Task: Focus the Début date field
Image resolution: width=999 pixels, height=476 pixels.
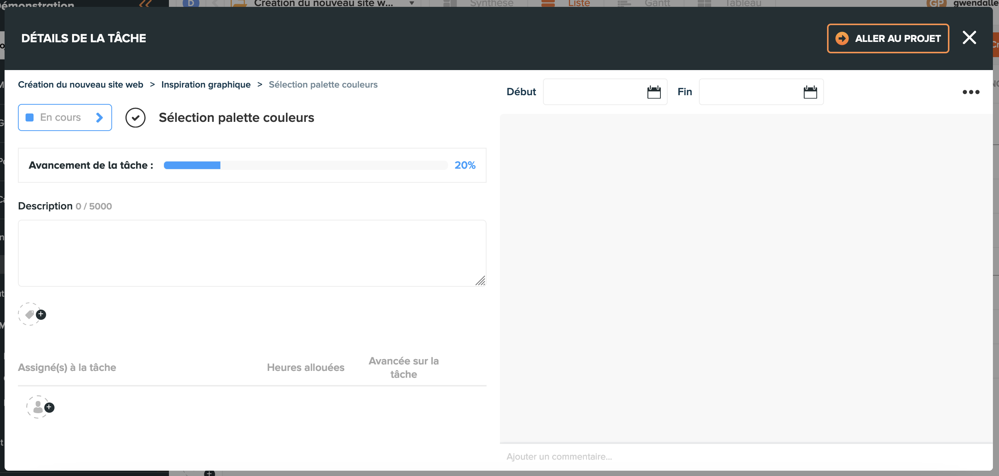Action: [593, 92]
